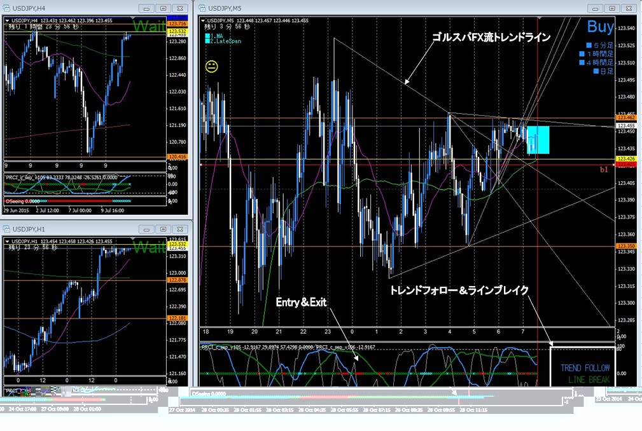This screenshot has height=431, width=642.
Task: Click yellow price tag 123.426 on M5 axis
Action: (x=626, y=159)
